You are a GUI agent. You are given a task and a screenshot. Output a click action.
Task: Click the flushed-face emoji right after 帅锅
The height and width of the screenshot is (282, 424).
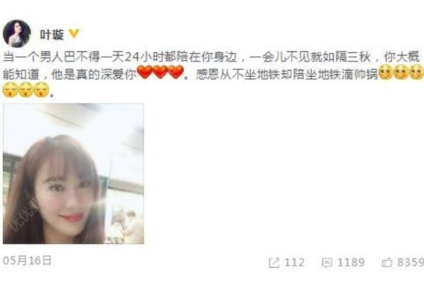tap(386, 73)
